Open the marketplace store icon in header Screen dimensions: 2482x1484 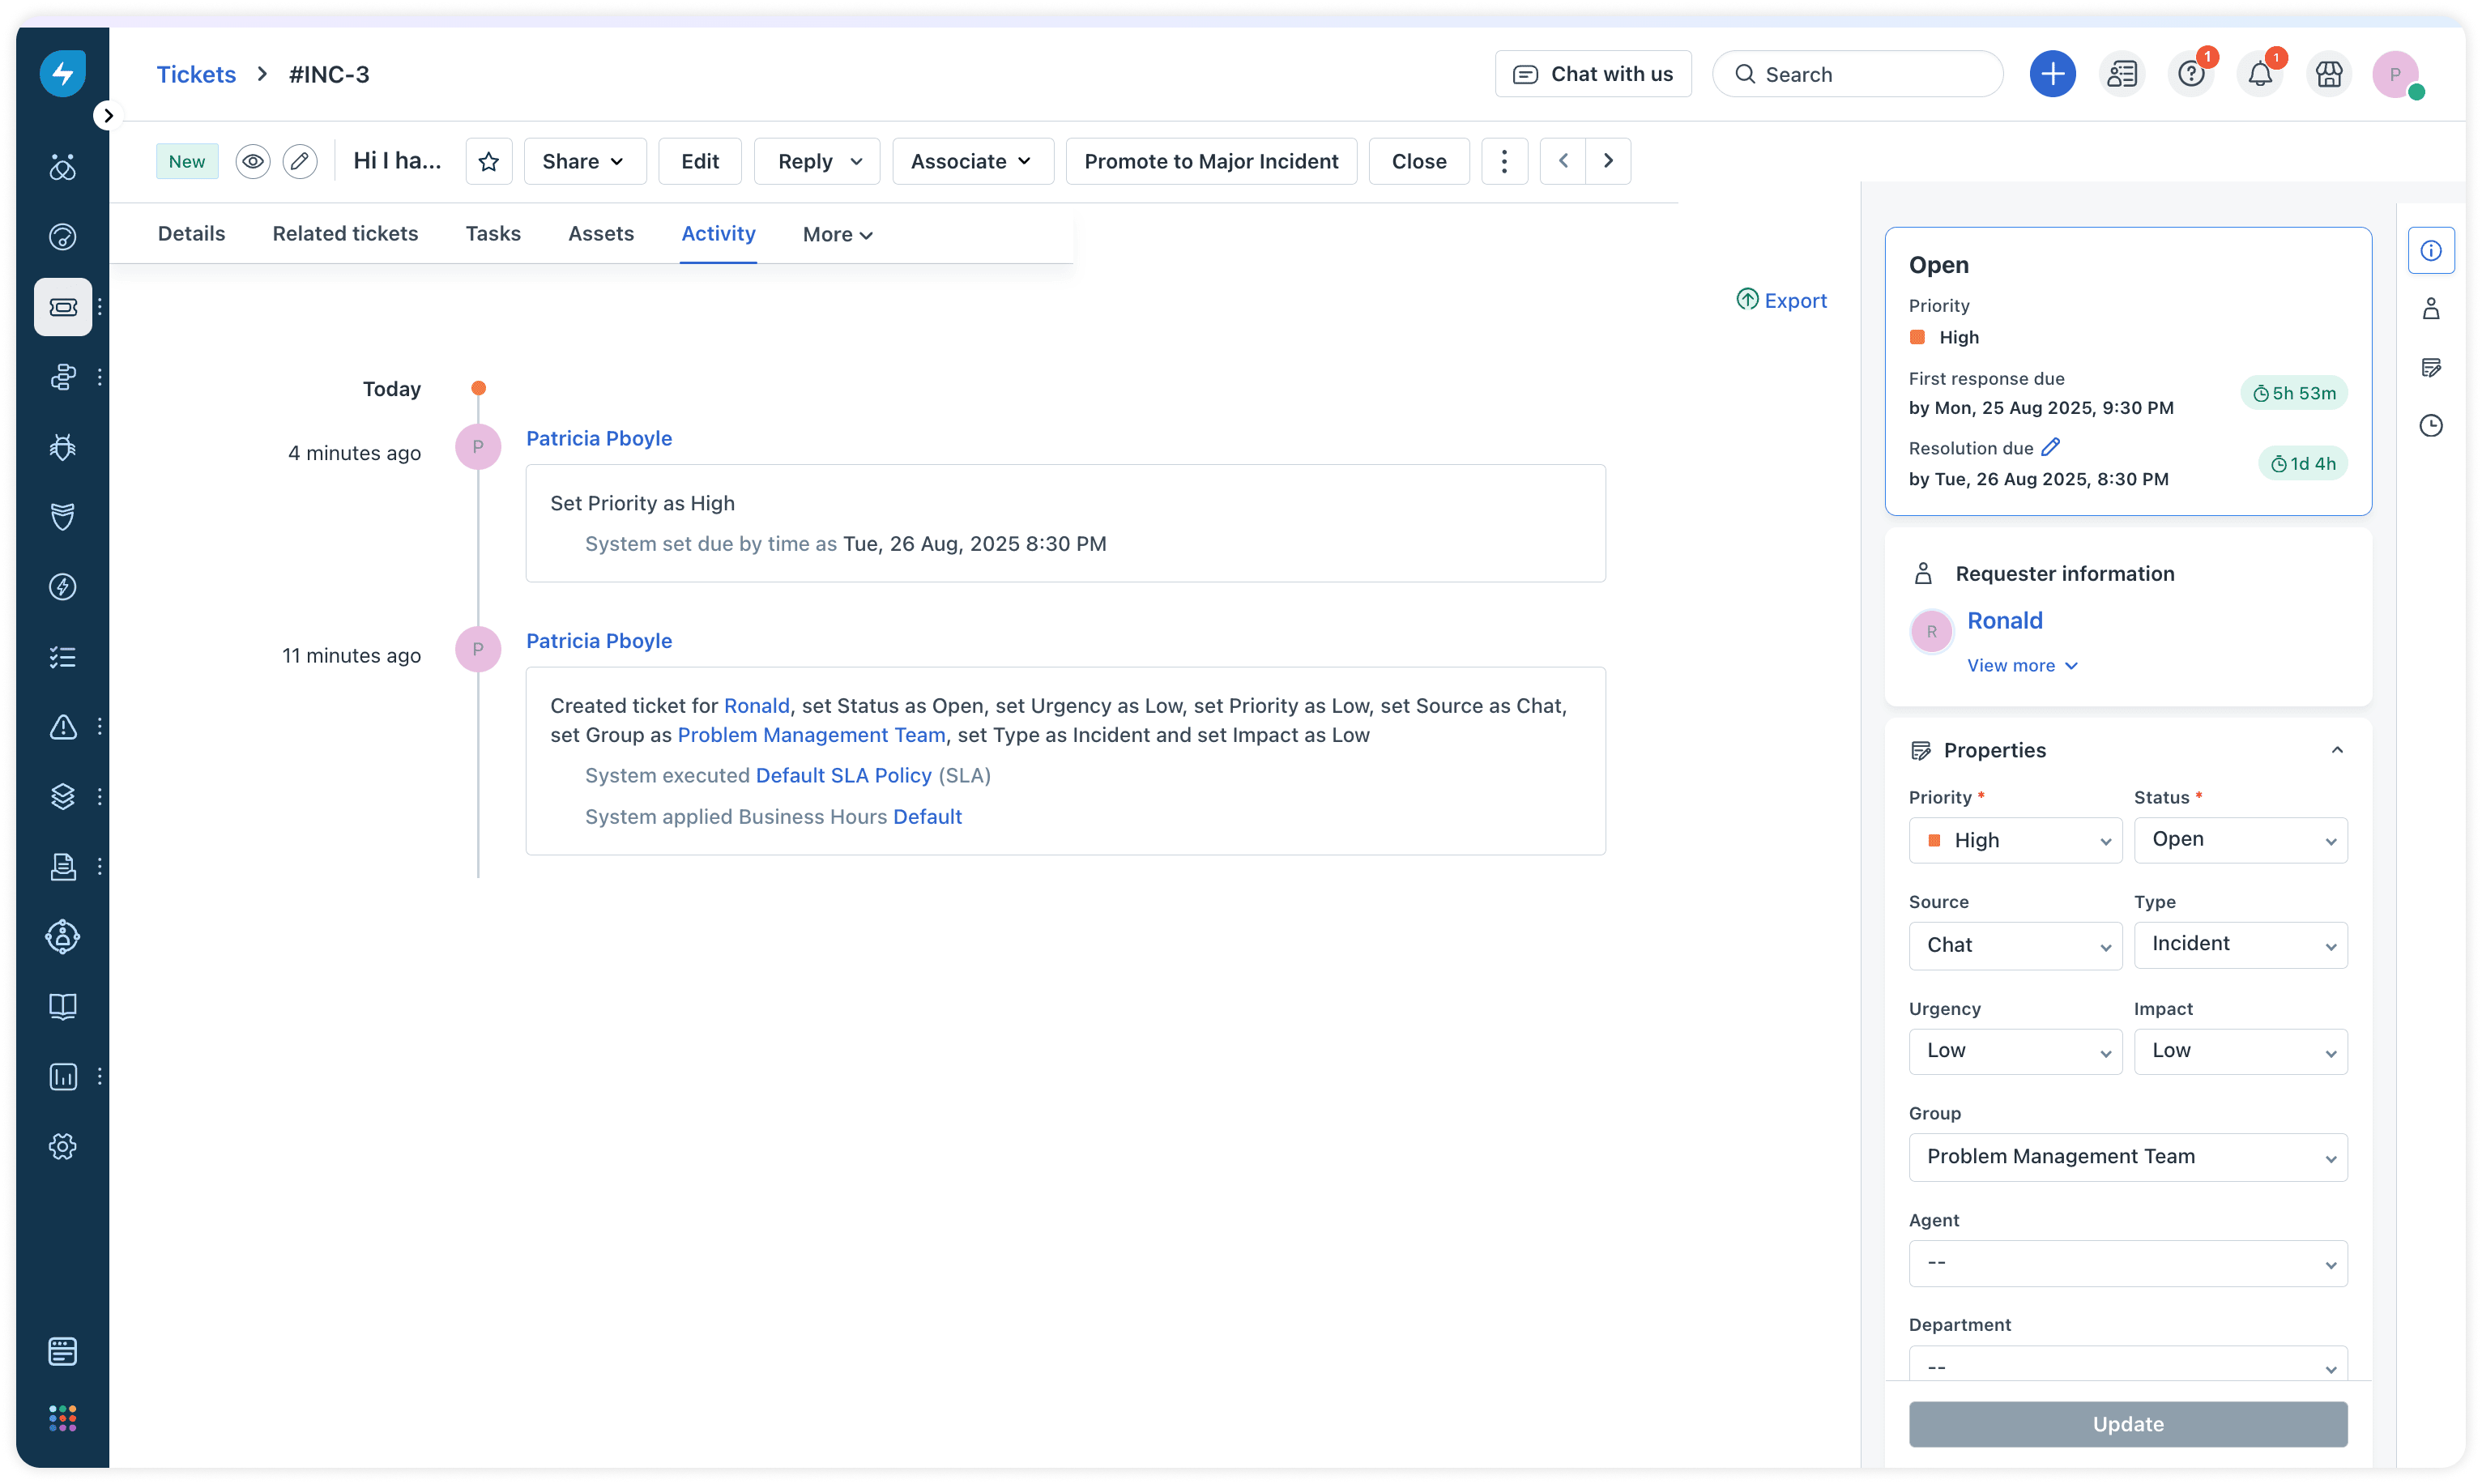click(x=2329, y=74)
